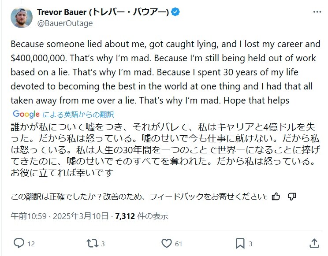Open the Trevor Bauer display name link
328x256 pixels.
pos(103,12)
